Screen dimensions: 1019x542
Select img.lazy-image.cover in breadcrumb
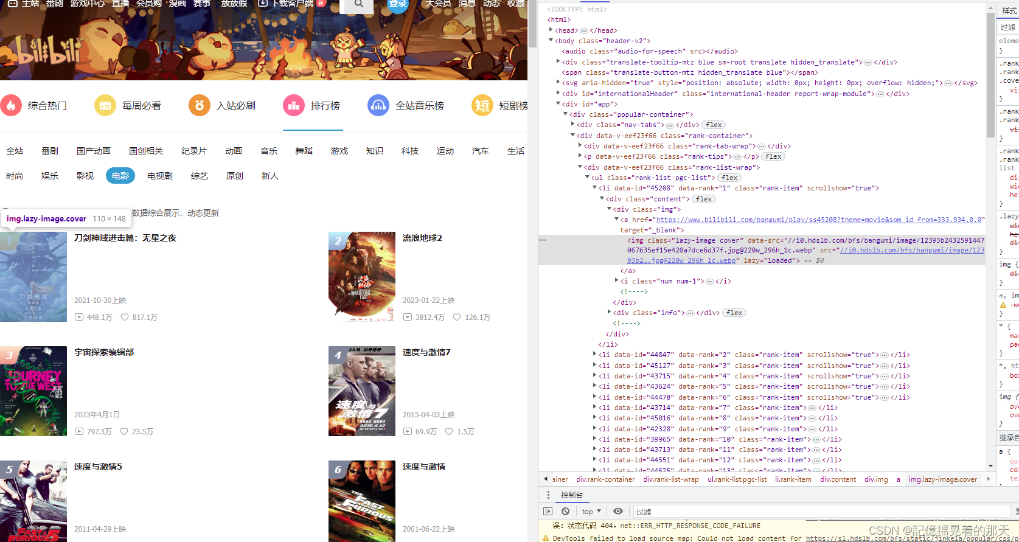coord(942,479)
